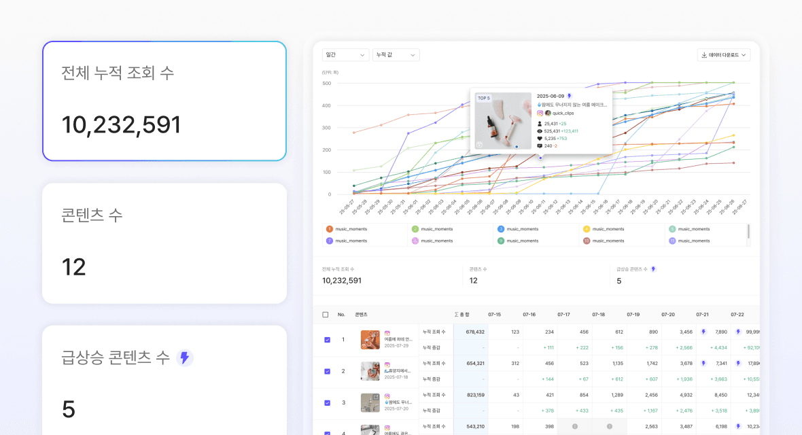
Task: Select the 급상승 콘텐츠 수 card showing 5
Action: [164, 380]
